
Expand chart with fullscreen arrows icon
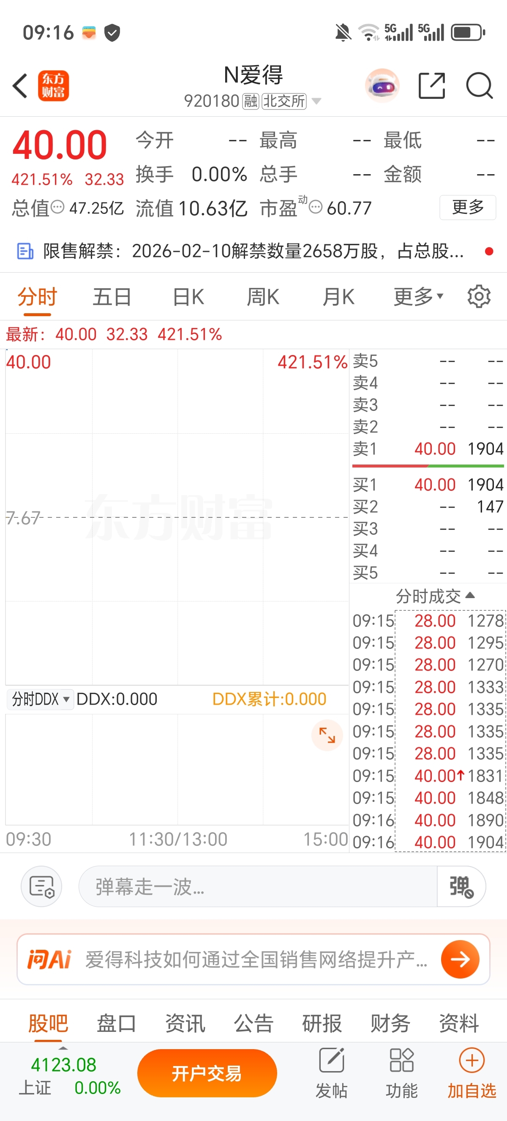click(327, 735)
